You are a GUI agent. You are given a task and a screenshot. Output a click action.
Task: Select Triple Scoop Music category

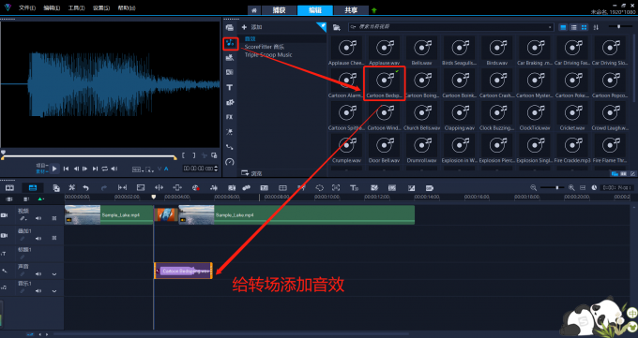[x=268, y=55]
